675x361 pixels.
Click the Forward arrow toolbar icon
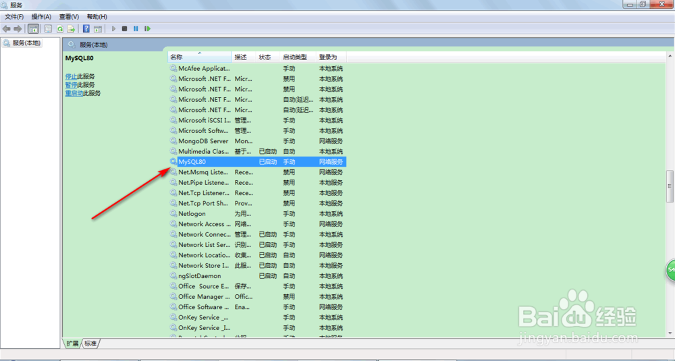18,29
